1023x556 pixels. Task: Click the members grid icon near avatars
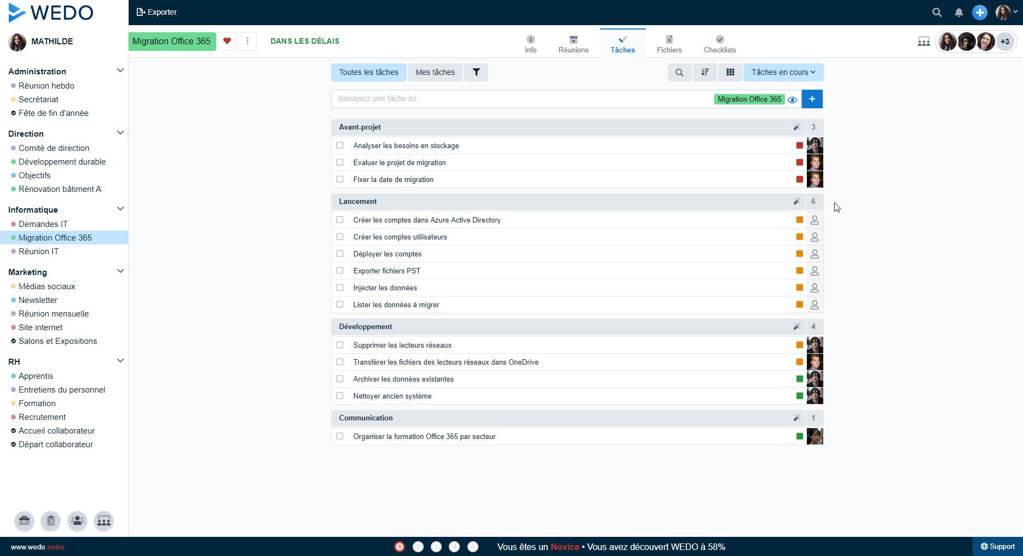tap(924, 42)
